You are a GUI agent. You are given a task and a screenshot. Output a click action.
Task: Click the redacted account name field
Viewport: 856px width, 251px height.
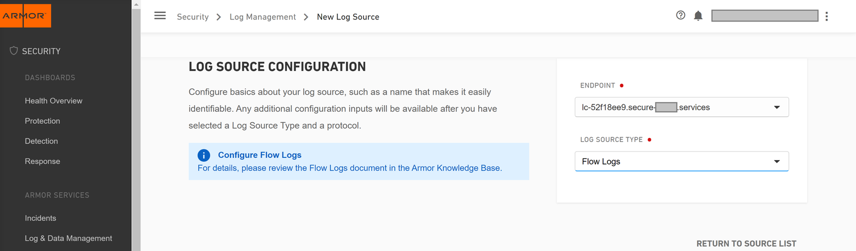pyautogui.click(x=765, y=16)
